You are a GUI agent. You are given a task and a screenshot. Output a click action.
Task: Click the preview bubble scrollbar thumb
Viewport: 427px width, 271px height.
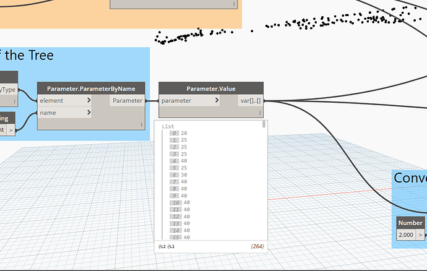point(264,124)
